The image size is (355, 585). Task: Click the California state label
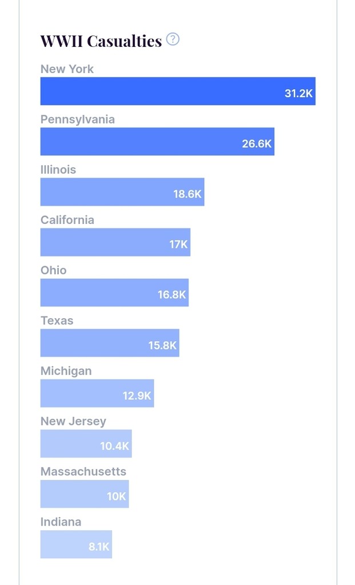pyautogui.click(x=67, y=220)
